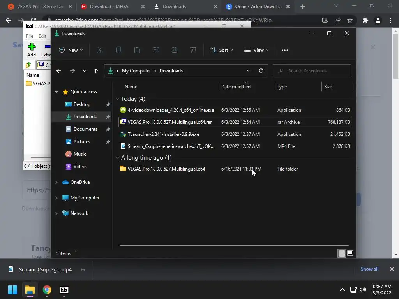Open the New item dropdown
The height and width of the screenshot is (299, 399).
click(x=71, y=50)
